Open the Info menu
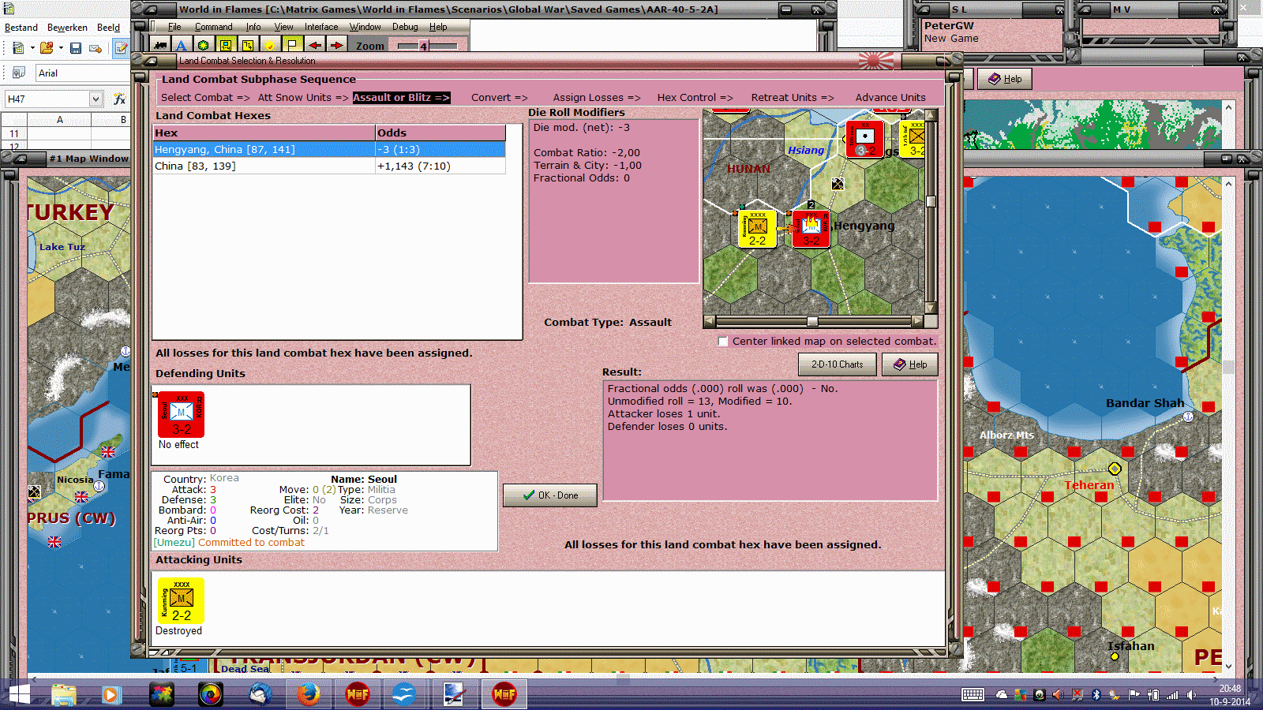The height and width of the screenshot is (710, 1263). point(253,27)
